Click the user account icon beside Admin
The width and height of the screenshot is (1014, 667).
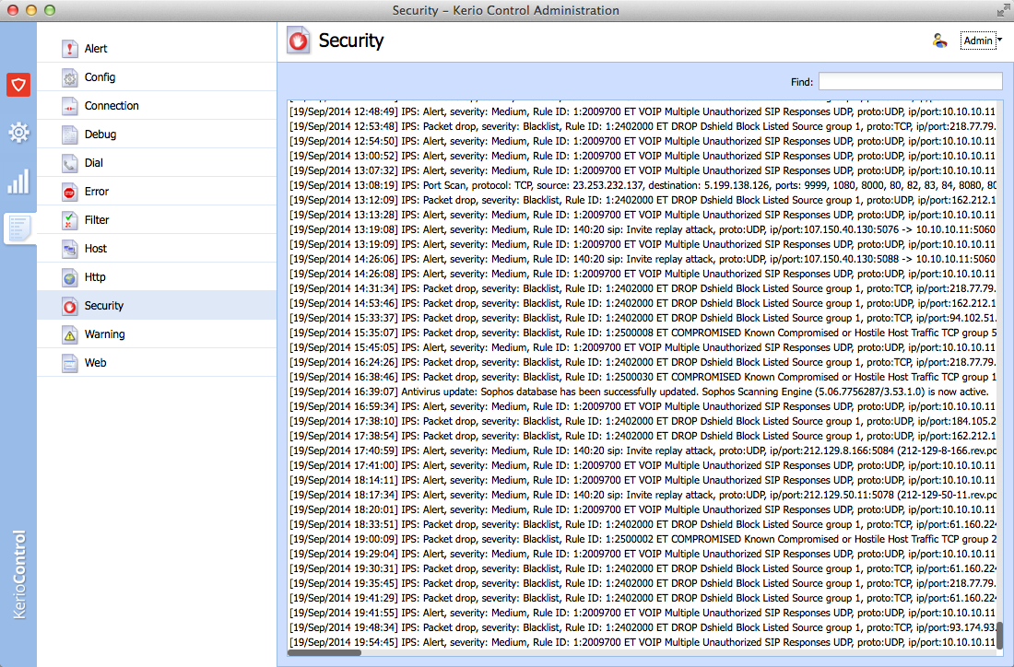(x=939, y=41)
